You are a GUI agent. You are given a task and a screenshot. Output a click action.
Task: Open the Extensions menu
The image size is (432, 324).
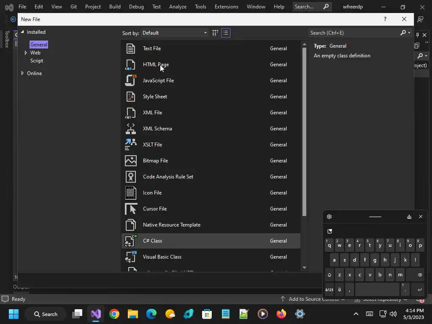click(x=227, y=7)
